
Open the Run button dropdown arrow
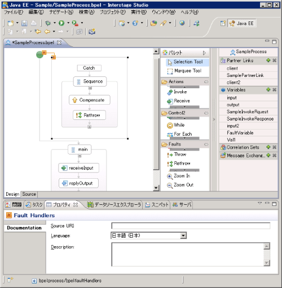(x=68, y=23)
